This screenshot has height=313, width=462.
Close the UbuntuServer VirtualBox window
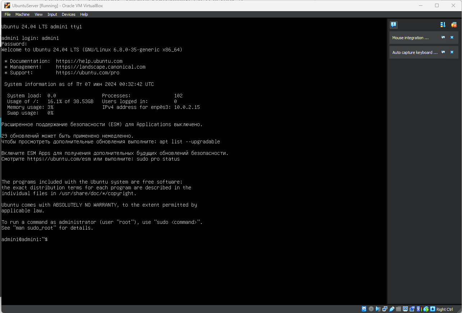point(453,5)
